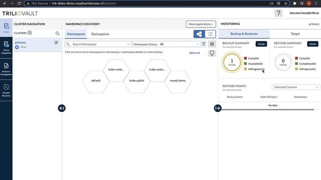The width and height of the screenshot is (321, 180).
Task: Click restore total donut chart
Action: click(x=283, y=62)
